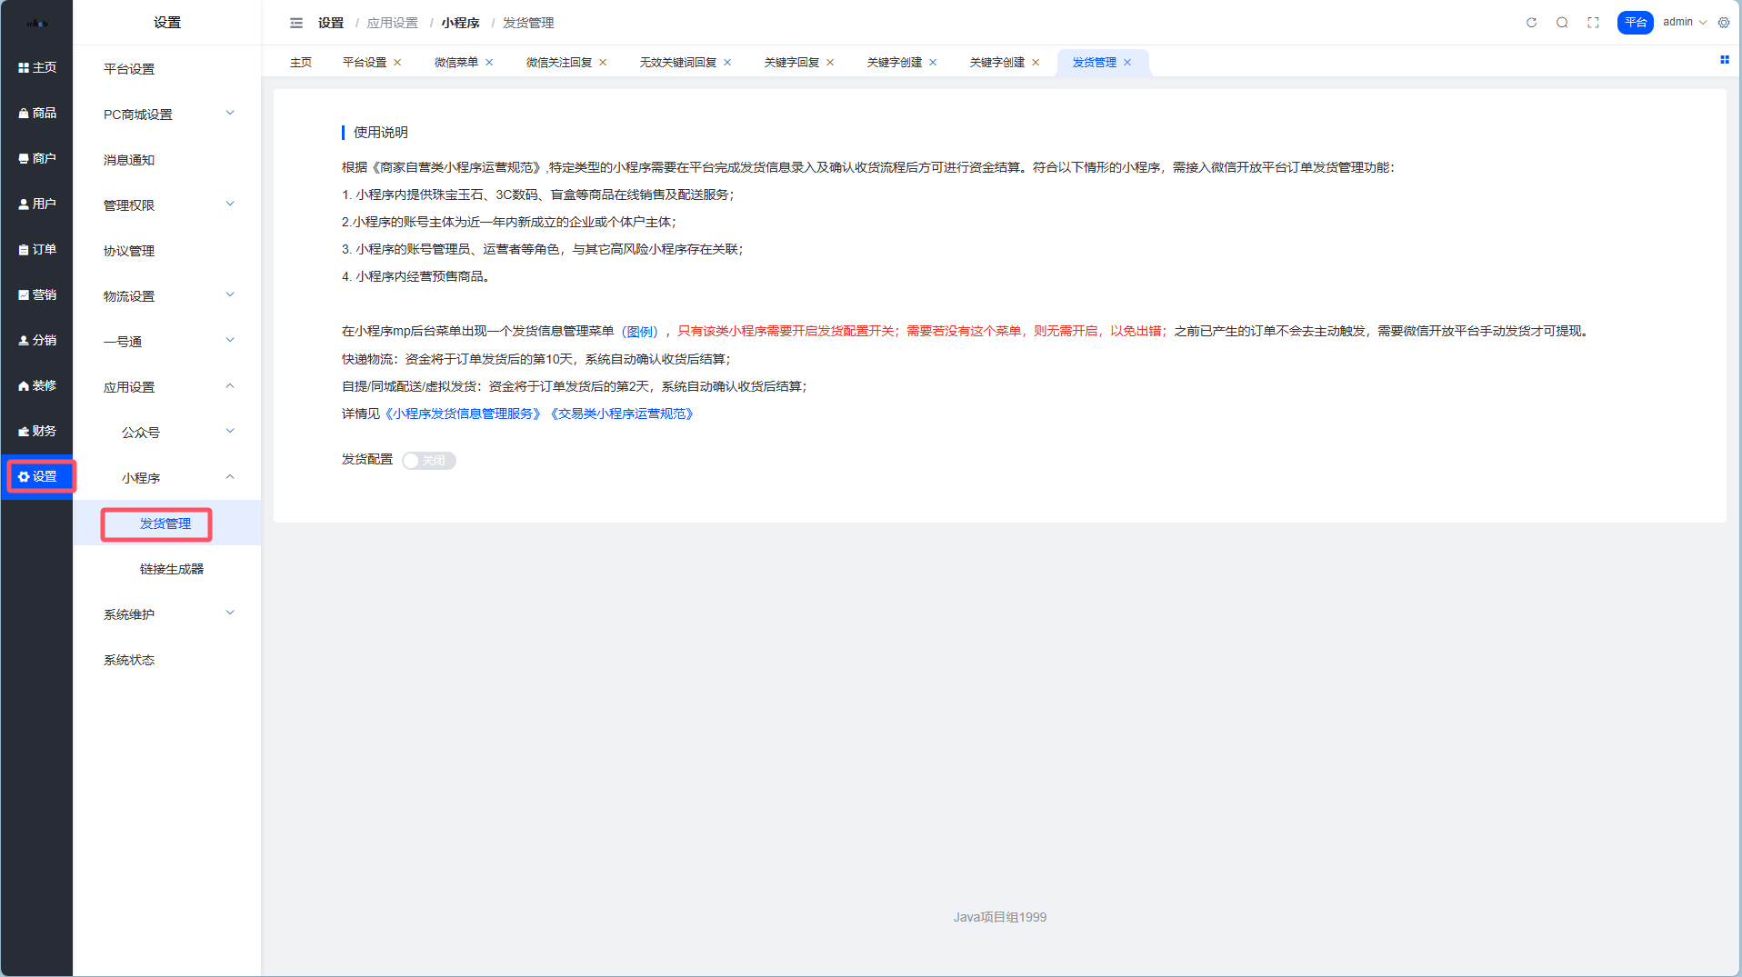Go to 订单 in the left navigation
This screenshot has width=1742, height=977.
point(37,249)
